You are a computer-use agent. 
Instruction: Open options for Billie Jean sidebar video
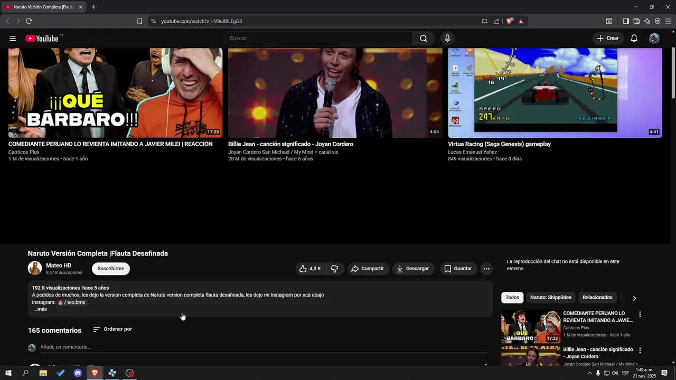click(640, 350)
